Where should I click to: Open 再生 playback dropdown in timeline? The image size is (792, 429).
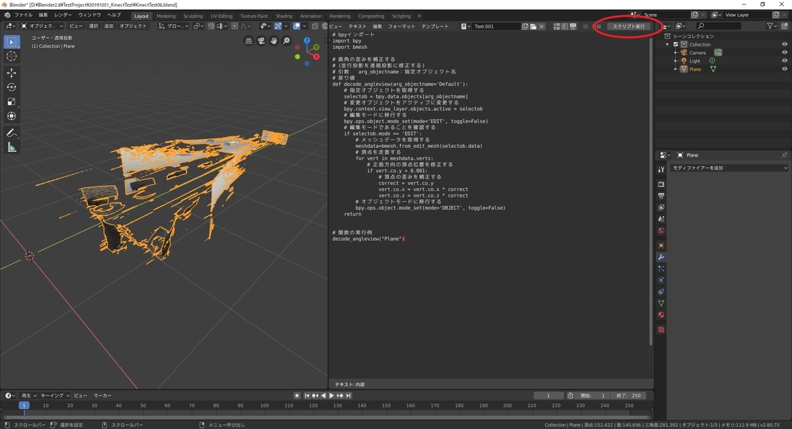pos(29,395)
